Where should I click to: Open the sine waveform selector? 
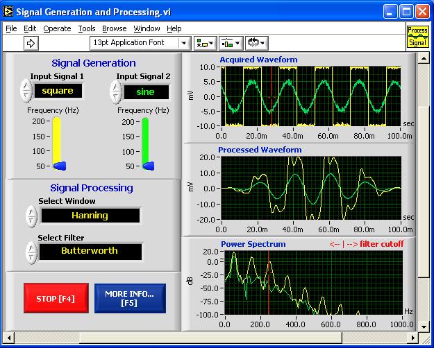click(146, 92)
